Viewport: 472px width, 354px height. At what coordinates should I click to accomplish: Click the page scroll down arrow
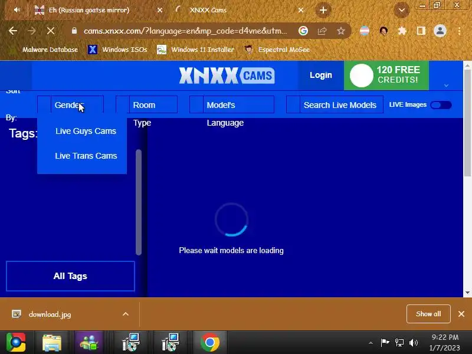coord(467,293)
